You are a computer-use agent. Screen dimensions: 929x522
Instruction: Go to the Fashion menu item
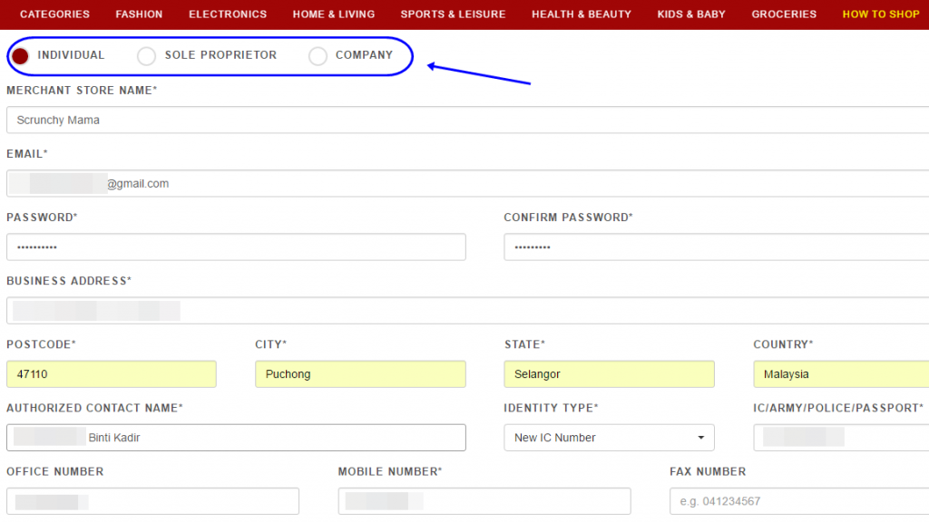(139, 14)
